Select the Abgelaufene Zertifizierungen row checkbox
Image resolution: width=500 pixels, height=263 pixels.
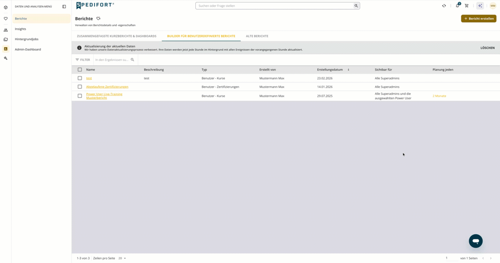click(80, 87)
